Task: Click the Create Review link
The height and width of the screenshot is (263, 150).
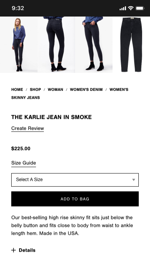Action: point(28,128)
